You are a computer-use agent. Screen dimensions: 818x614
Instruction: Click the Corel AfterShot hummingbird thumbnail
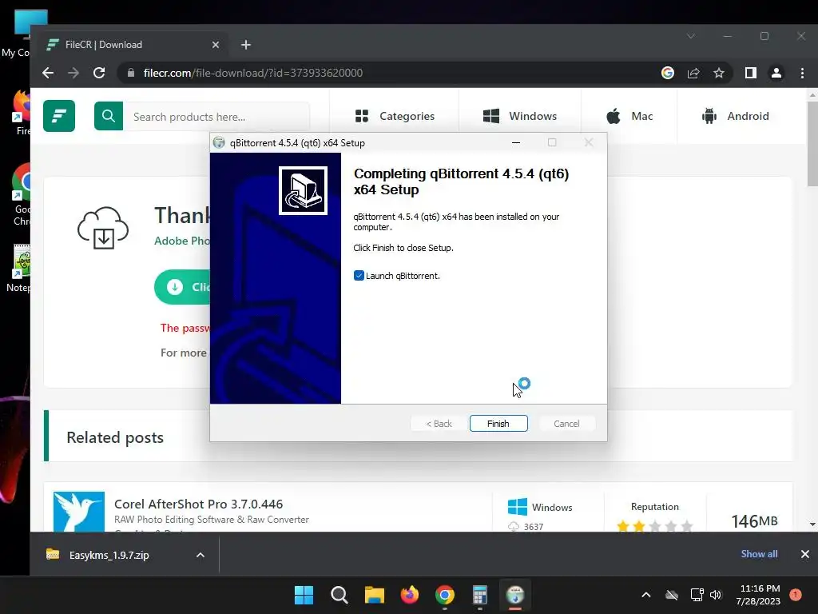tap(79, 512)
